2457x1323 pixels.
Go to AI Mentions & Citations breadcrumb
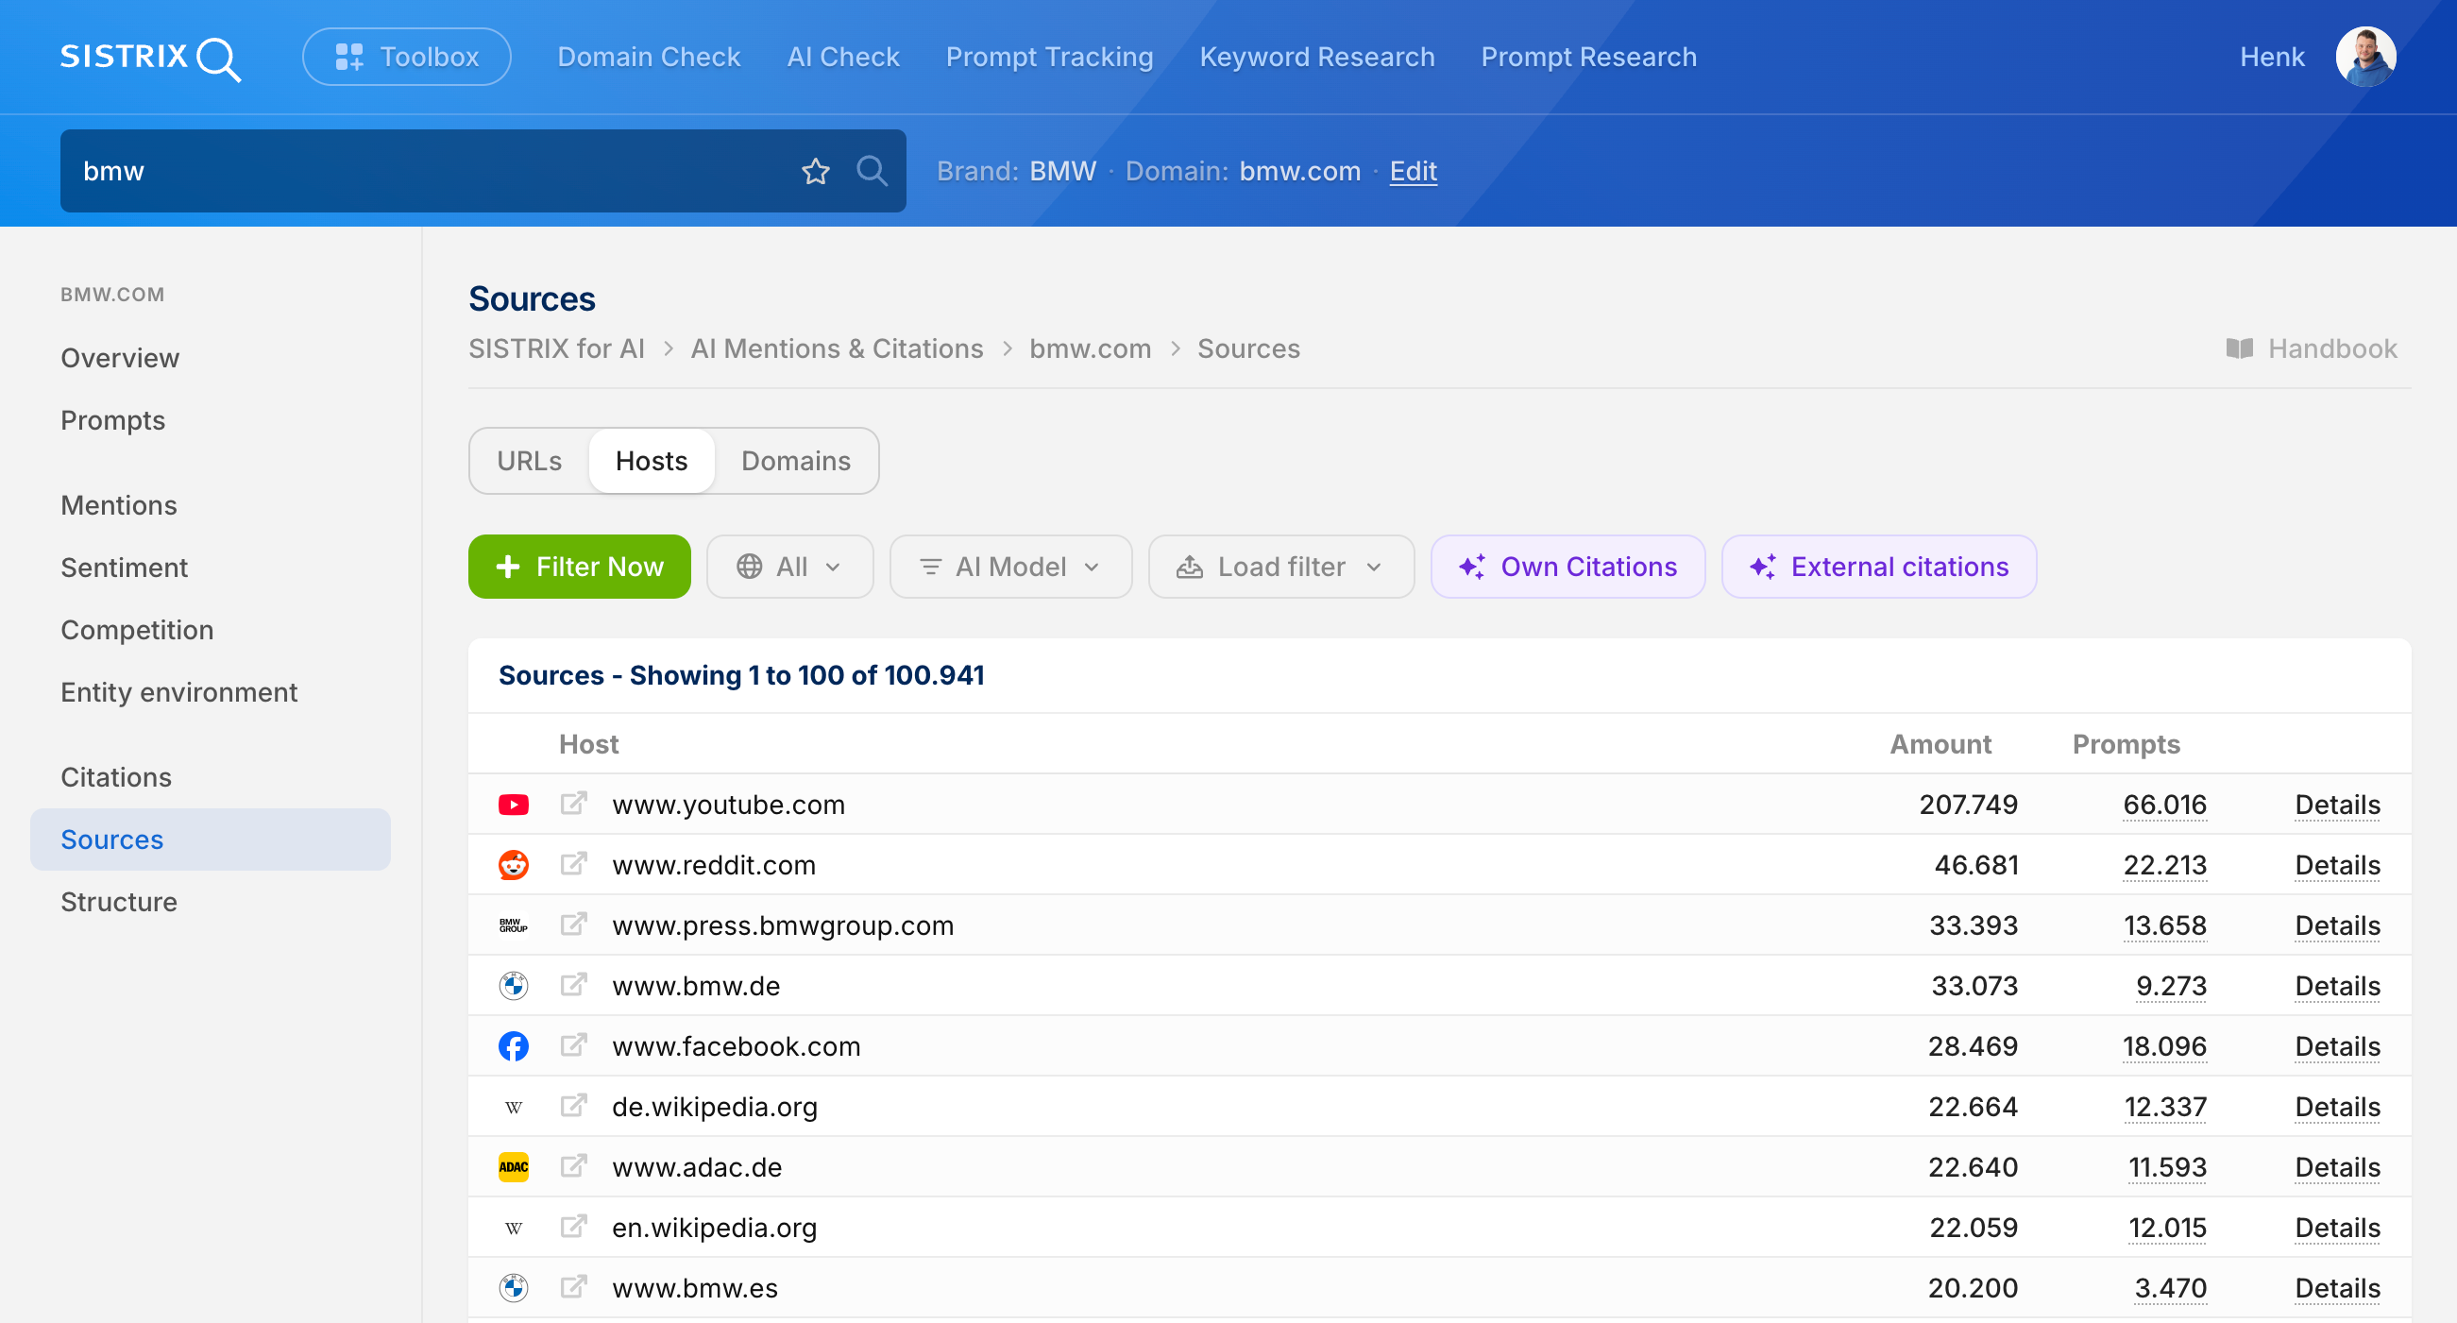837,348
